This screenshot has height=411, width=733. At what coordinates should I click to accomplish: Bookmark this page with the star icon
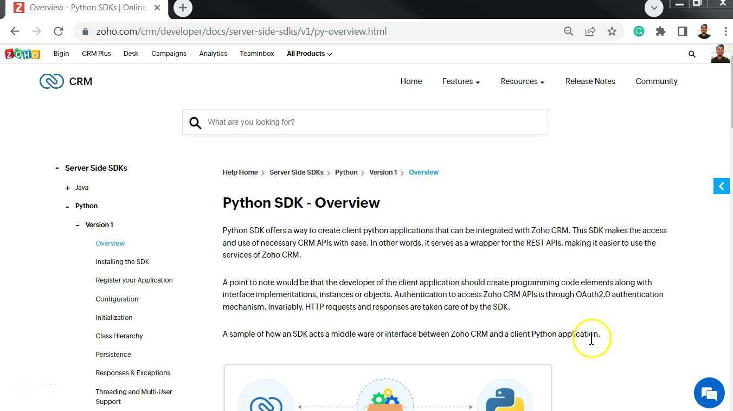point(612,31)
